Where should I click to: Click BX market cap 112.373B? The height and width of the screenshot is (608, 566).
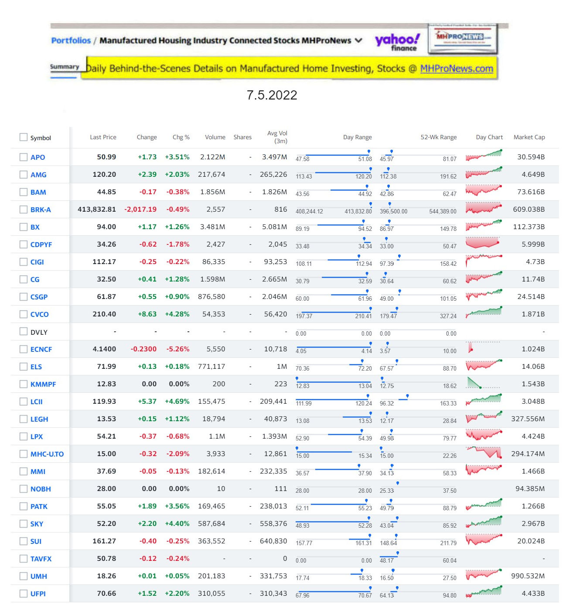528,227
